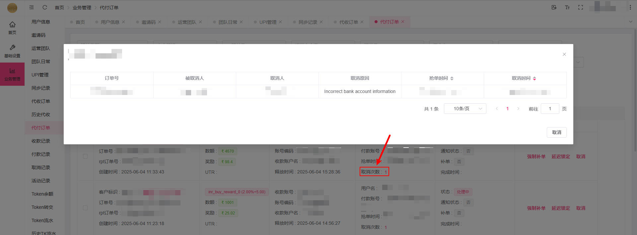Click 业务管理 breadcrumb link

click(82, 8)
